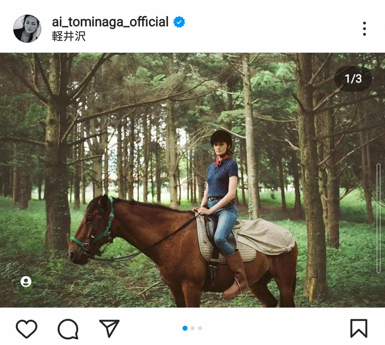Click the 1/3 photo counter badge
385x345 pixels.
(x=353, y=79)
